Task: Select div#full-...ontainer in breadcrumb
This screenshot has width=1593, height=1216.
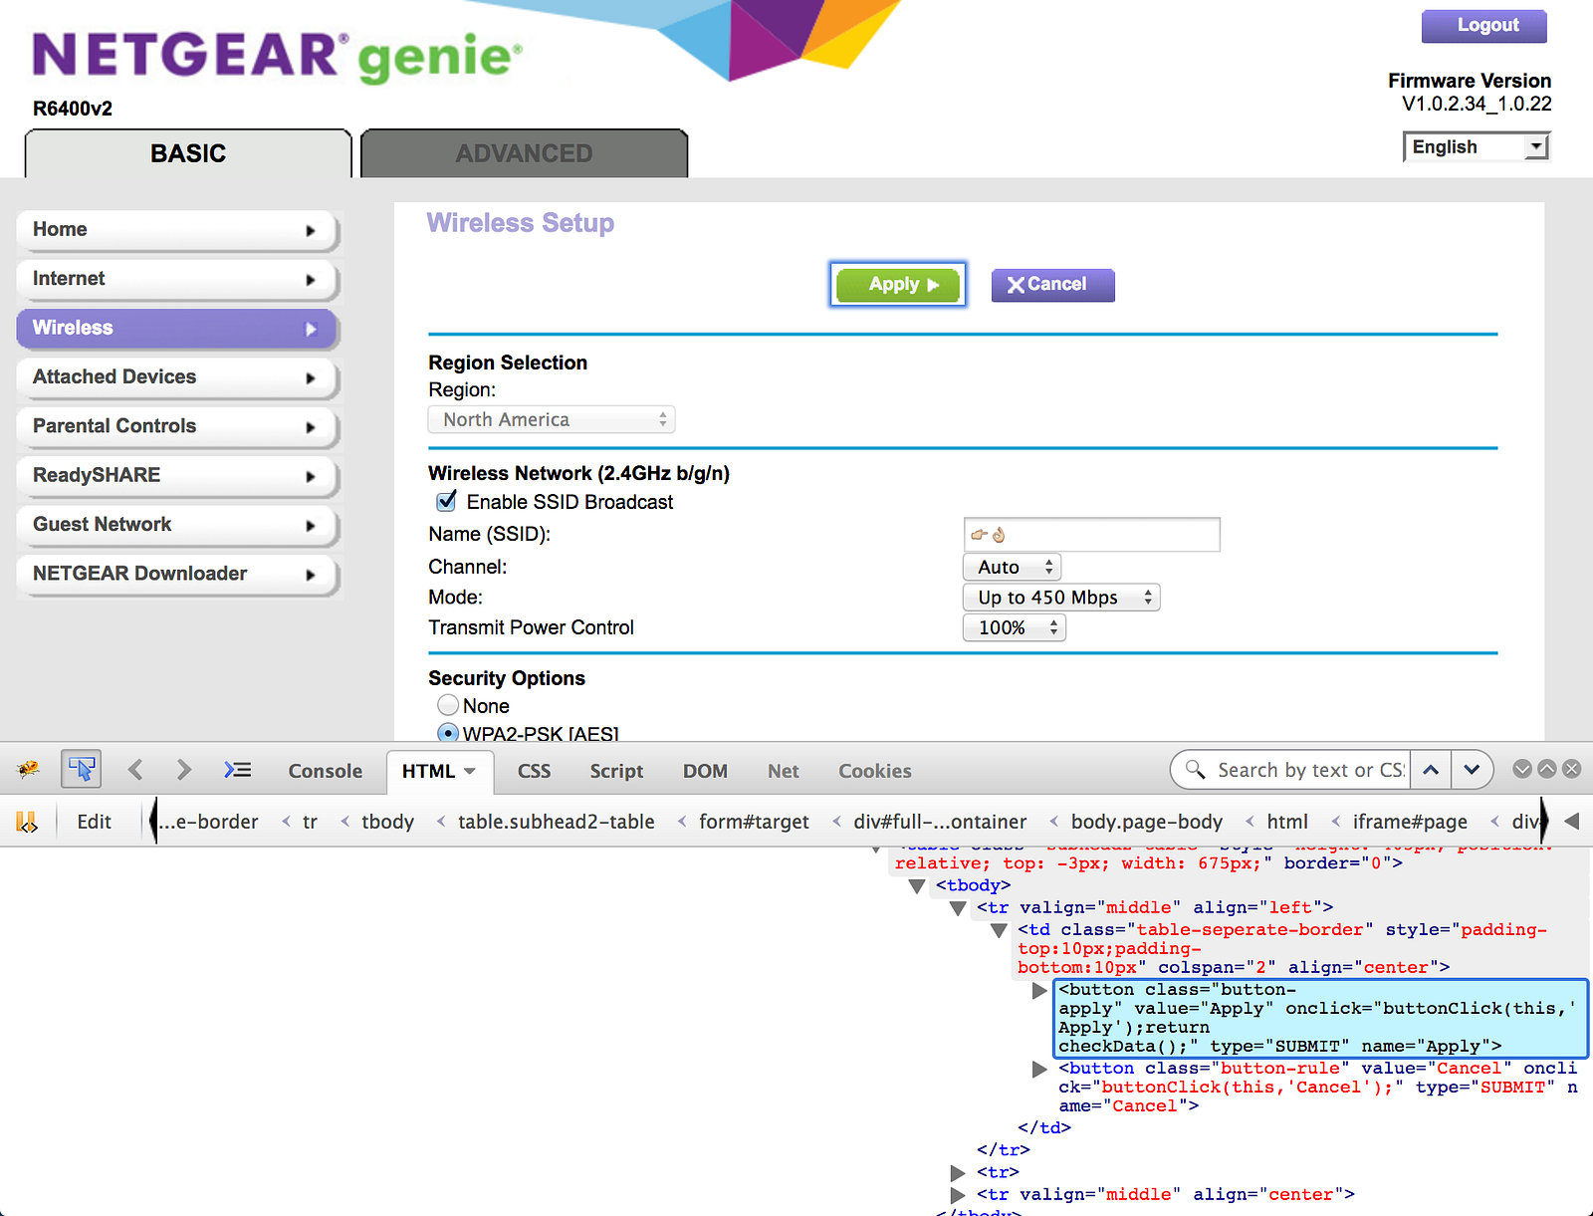Action: 940,822
